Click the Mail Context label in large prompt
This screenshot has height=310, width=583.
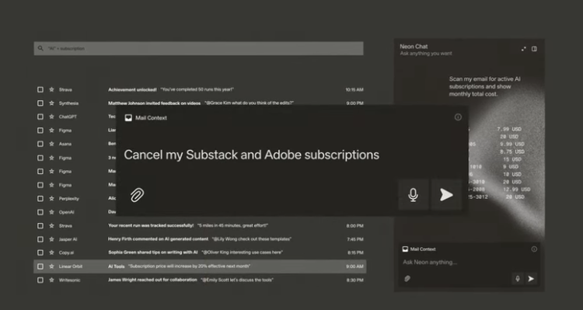click(x=151, y=118)
